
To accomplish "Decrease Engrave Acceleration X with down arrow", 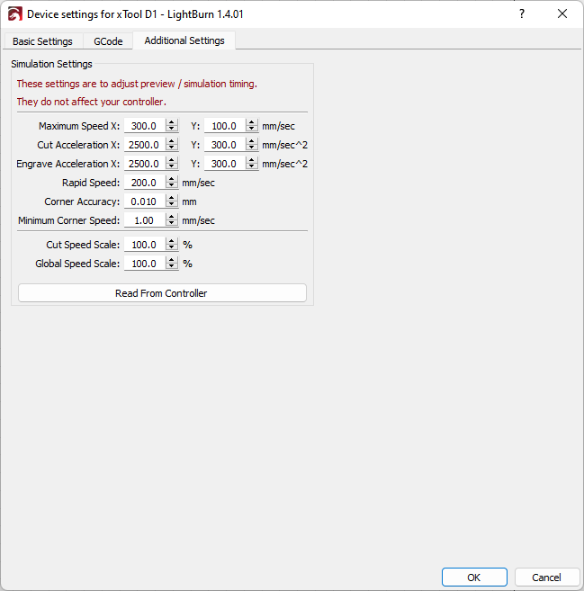I will [x=172, y=167].
